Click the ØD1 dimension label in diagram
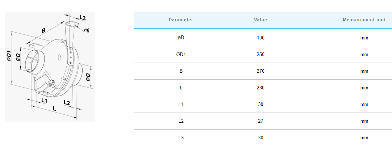This screenshot has width=392, height=152. (x=8, y=56)
